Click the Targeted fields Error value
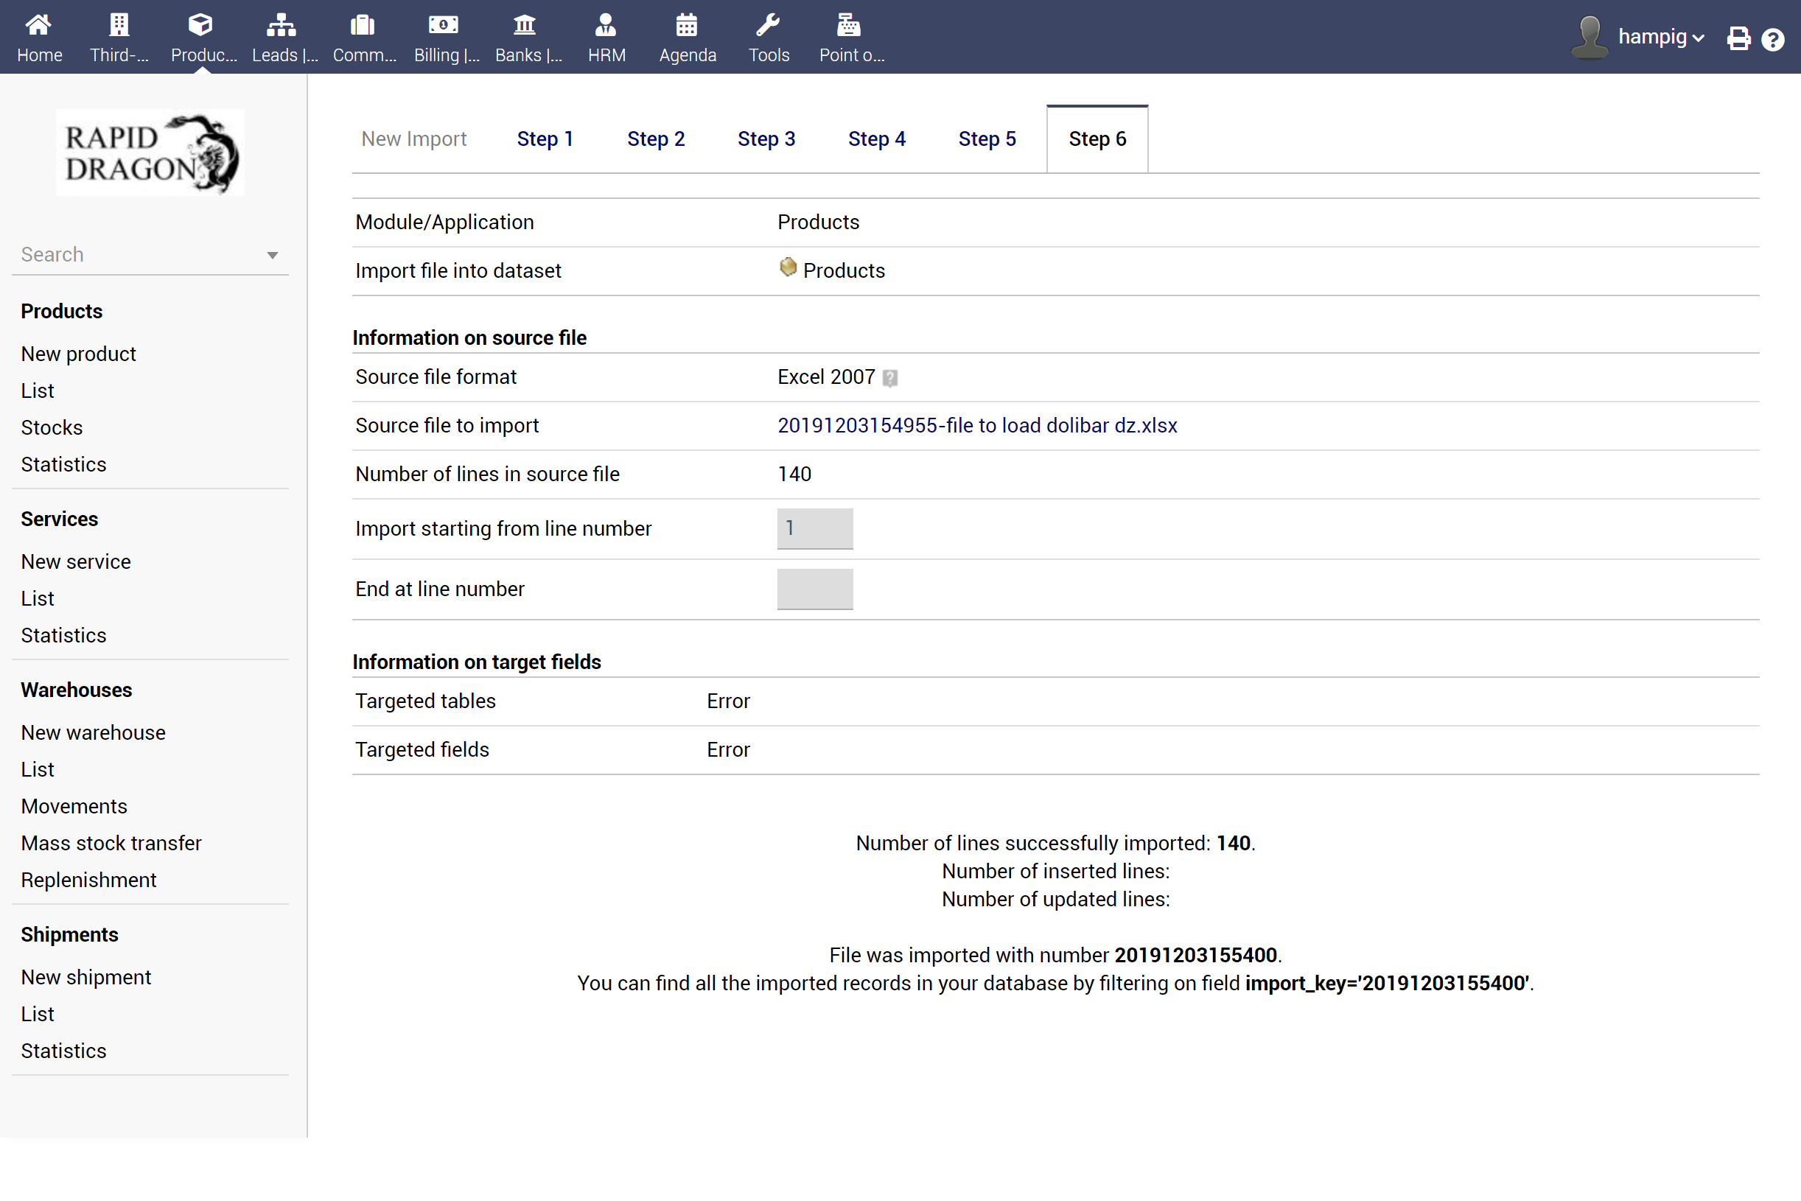The image size is (1801, 1201). click(x=728, y=749)
